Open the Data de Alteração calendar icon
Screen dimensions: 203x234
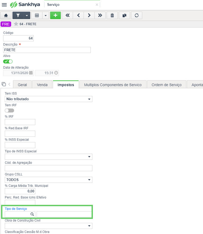31,73
